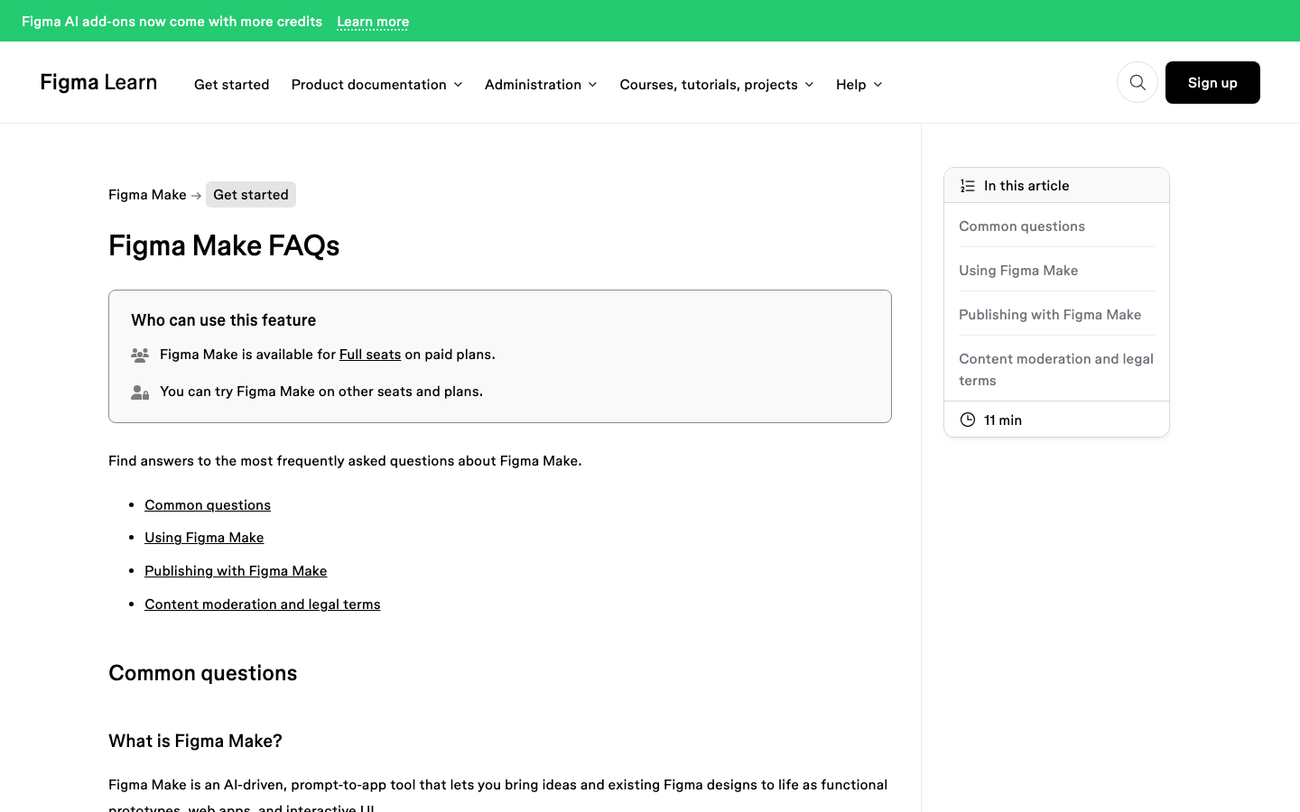Click text You can try Figma Make
The image size is (1300, 812).
tap(321, 391)
